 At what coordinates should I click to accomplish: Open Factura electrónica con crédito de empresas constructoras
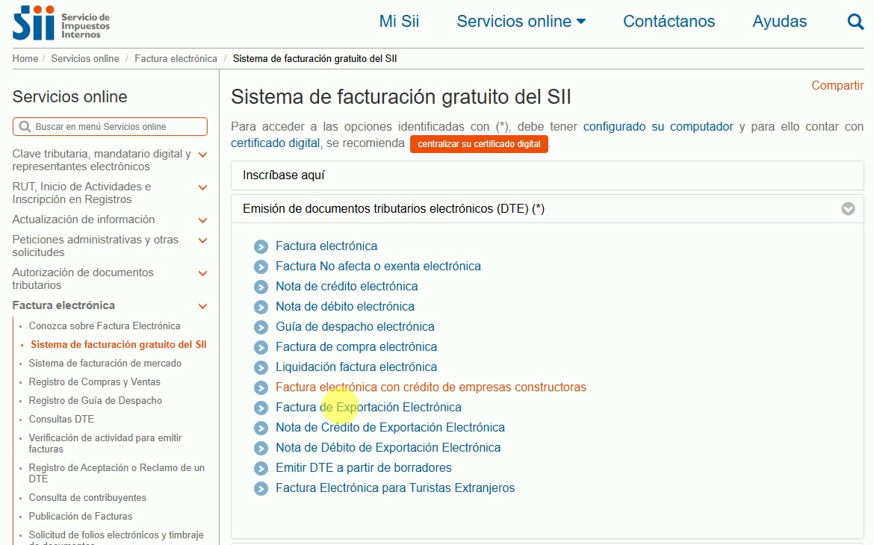coord(431,387)
